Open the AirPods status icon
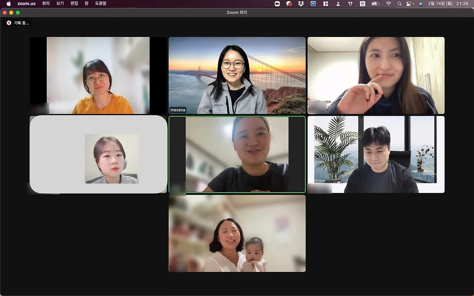474x296 pixels. click(350, 4)
